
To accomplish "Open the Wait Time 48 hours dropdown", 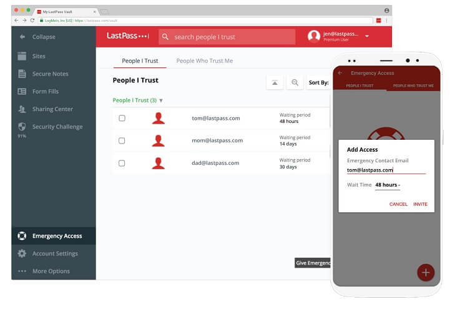I will pyautogui.click(x=388, y=185).
